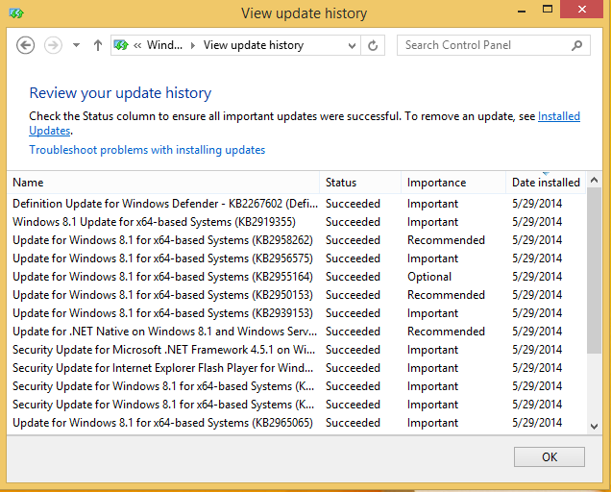Select the KB2950153 update row
The image size is (611, 492).
(x=296, y=295)
